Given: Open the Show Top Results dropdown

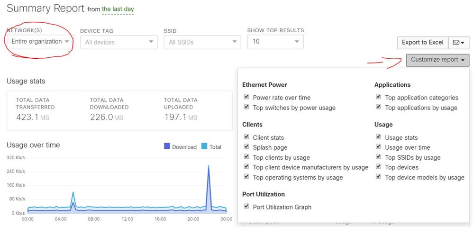Looking at the screenshot, I should click(275, 42).
